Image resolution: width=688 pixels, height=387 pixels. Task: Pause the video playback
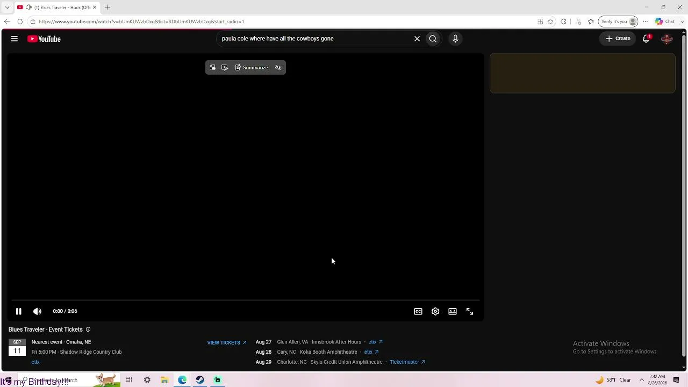point(18,311)
